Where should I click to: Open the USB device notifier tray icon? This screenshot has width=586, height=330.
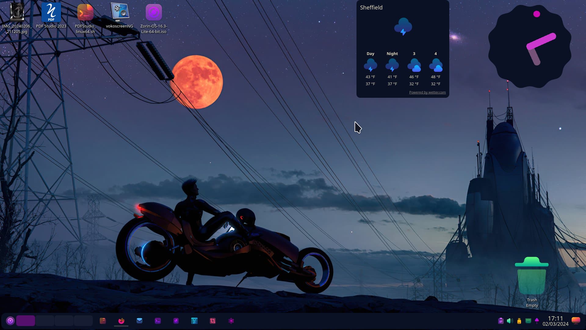pos(519,321)
